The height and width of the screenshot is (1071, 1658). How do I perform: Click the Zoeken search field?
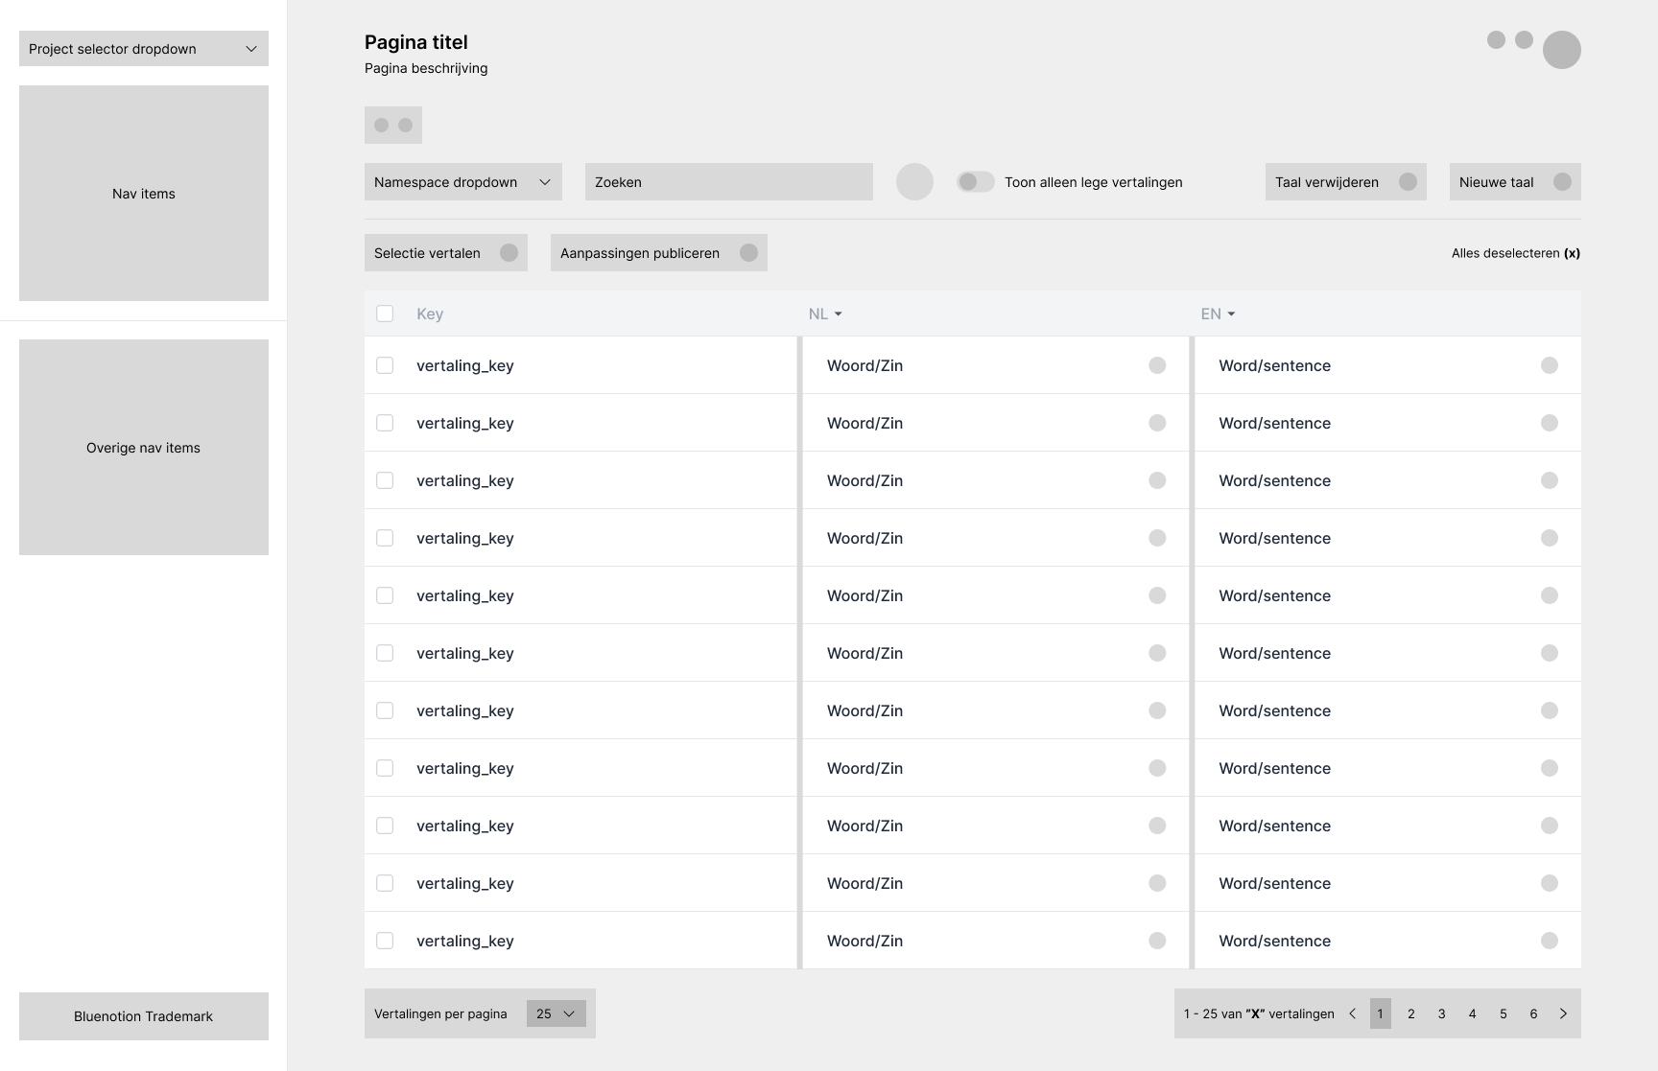pyautogui.click(x=728, y=182)
